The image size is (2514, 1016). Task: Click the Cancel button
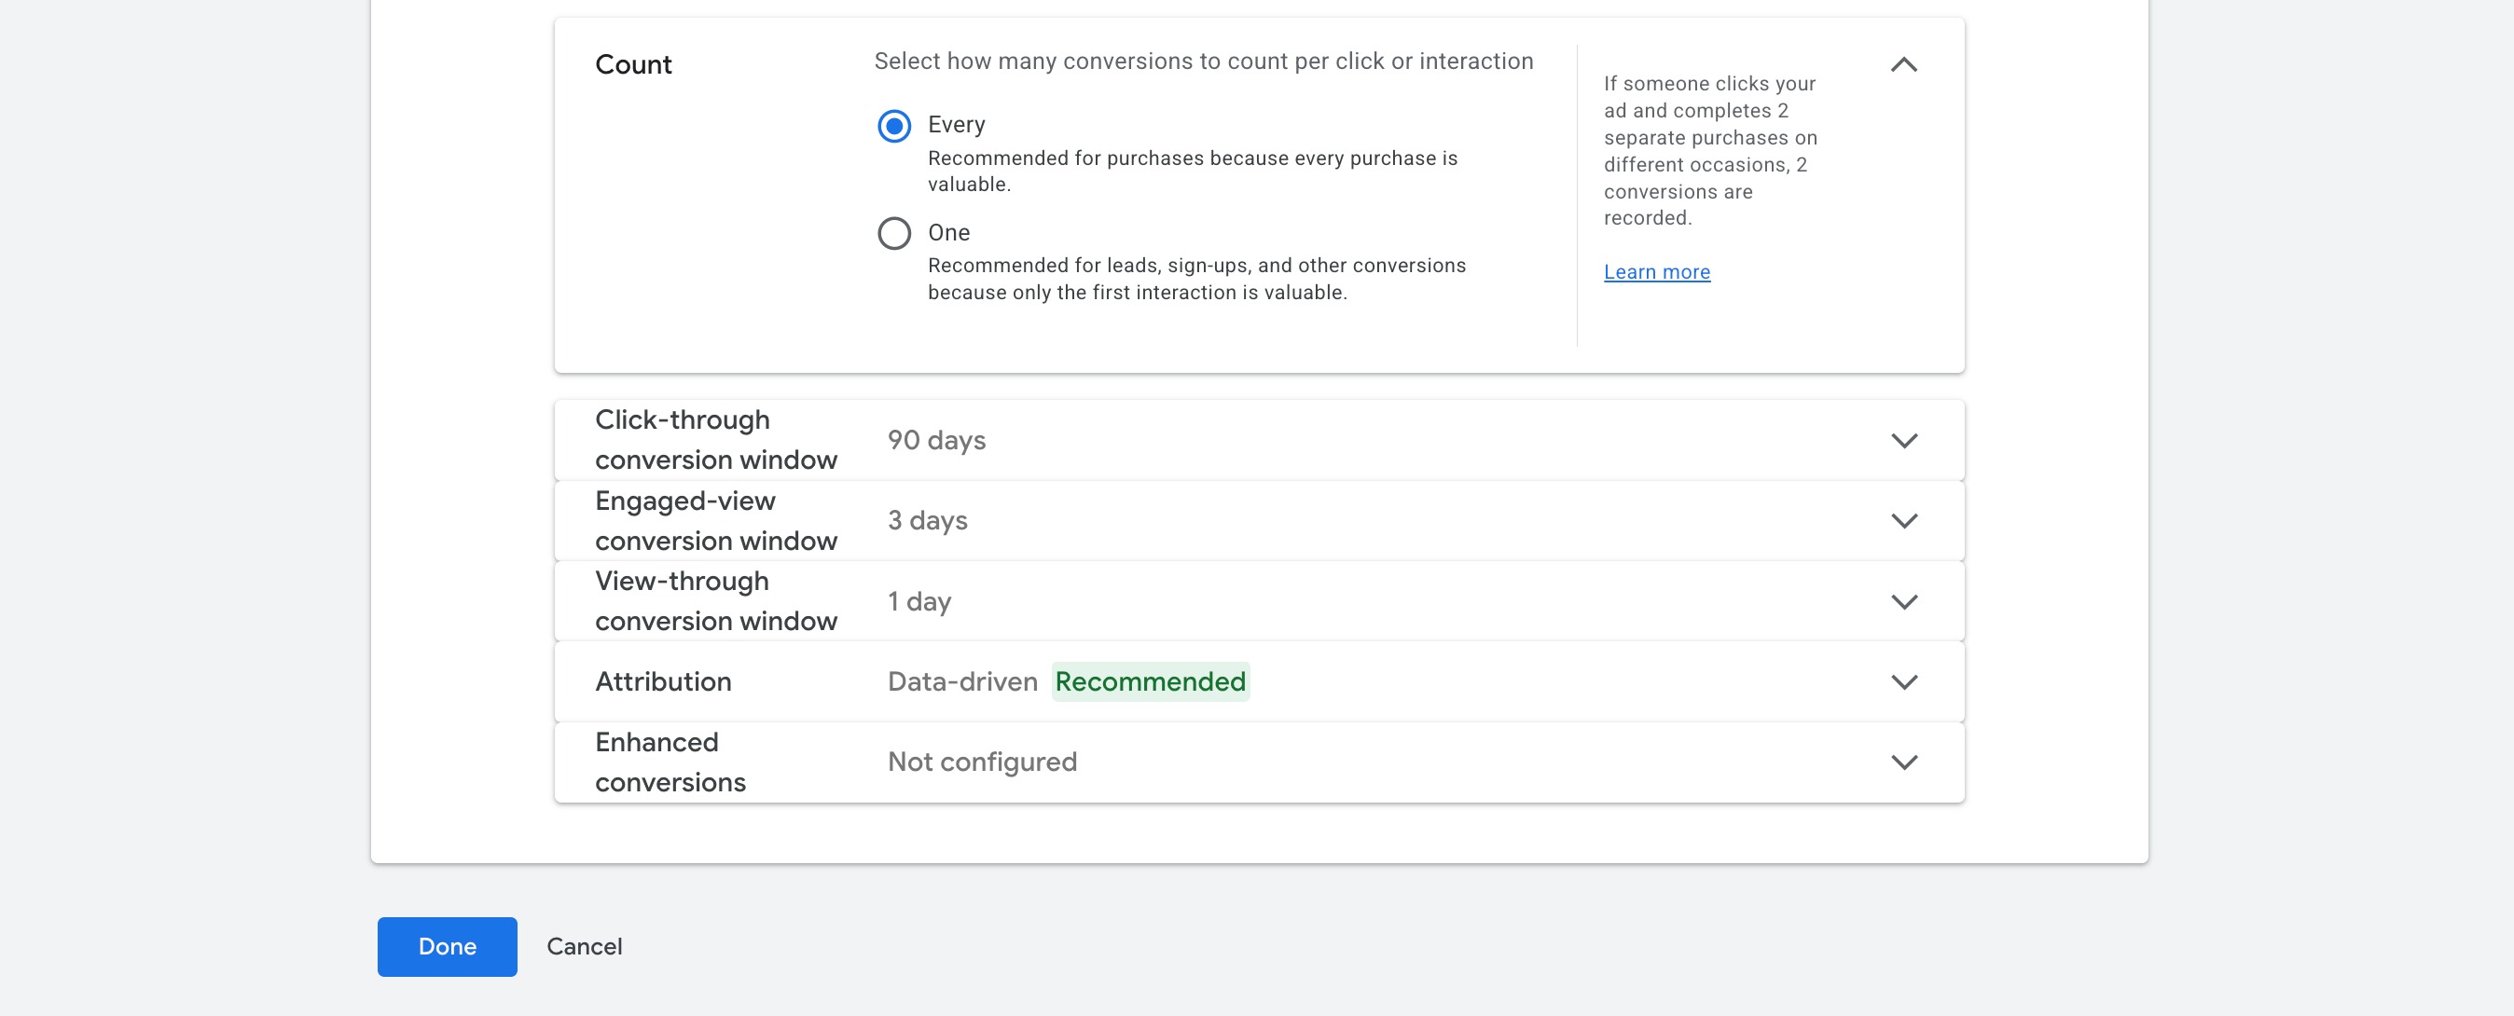(x=584, y=947)
